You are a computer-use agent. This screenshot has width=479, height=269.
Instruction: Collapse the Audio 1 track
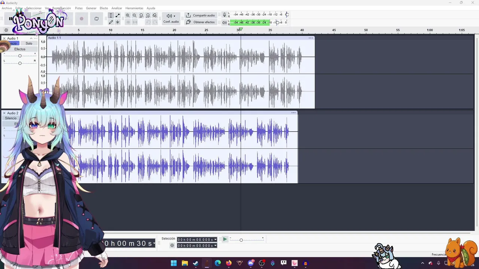click(31, 38)
